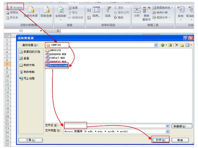Click the 取消 cancel button
This screenshot has width=198, height=148.
point(180,140)
